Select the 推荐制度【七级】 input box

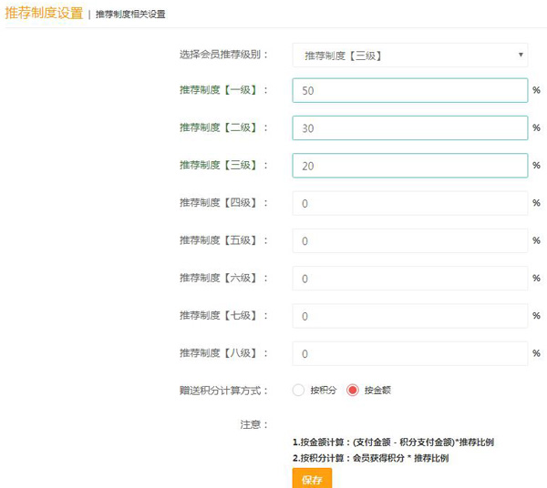(x=409, y=316)
